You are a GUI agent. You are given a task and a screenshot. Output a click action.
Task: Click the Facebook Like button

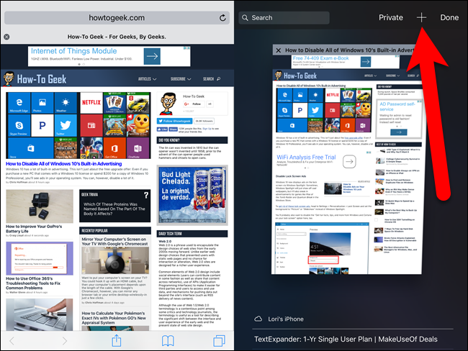tap(163, 129)
